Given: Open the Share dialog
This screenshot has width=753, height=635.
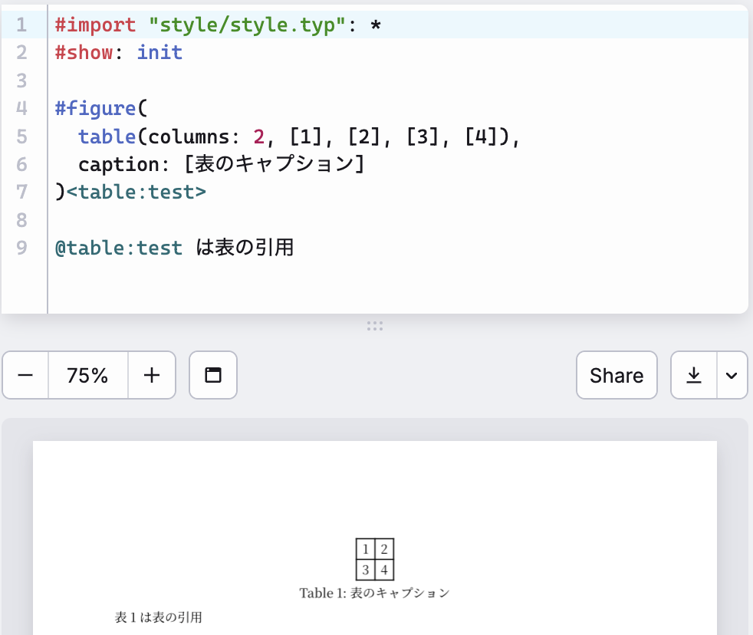Looking at the screenshot, I should point(617,375).
